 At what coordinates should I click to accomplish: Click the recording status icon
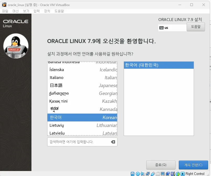168,174
